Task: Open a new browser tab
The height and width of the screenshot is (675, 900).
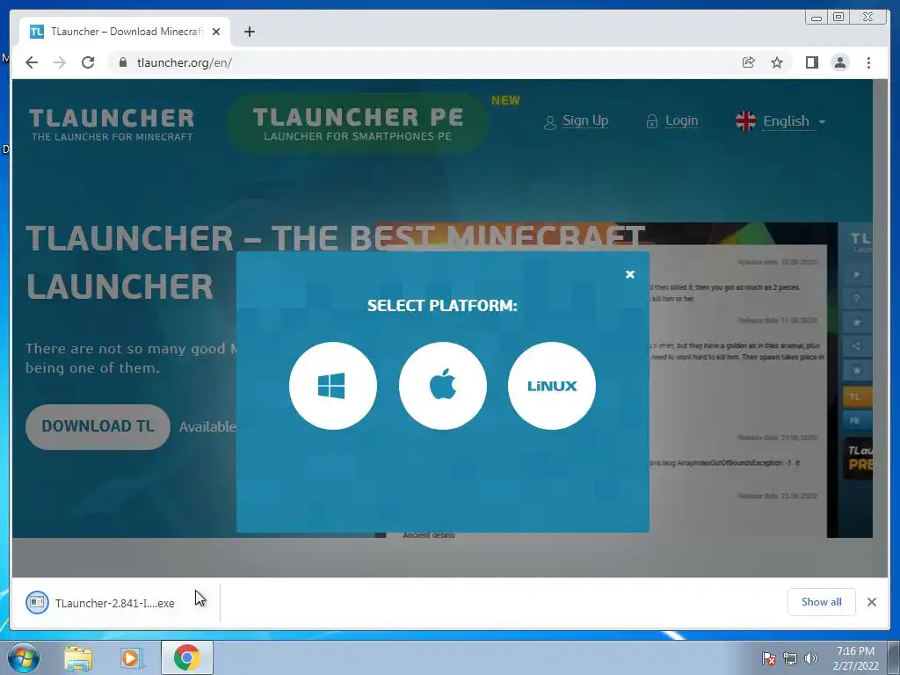Action: pos(249,32)
